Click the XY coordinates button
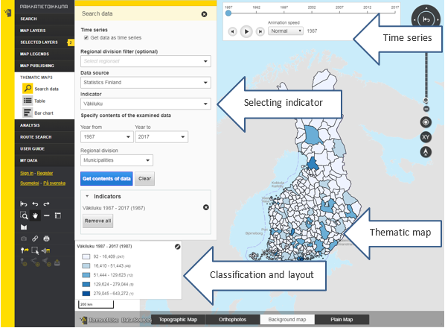The width and height of the screenshot is (445, 328). click(426, 137)
